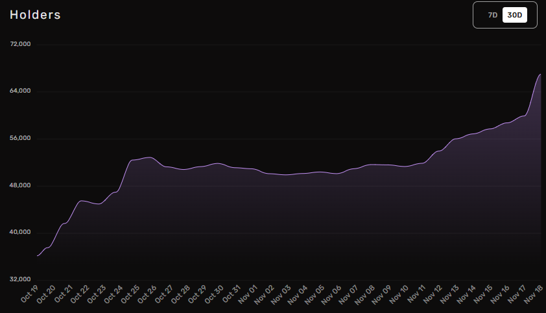Click the Oct 31 date label

click(x=232, y=295)
